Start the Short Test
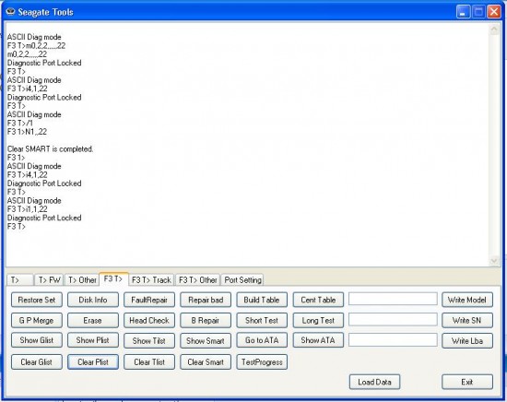 coord(262,321)
